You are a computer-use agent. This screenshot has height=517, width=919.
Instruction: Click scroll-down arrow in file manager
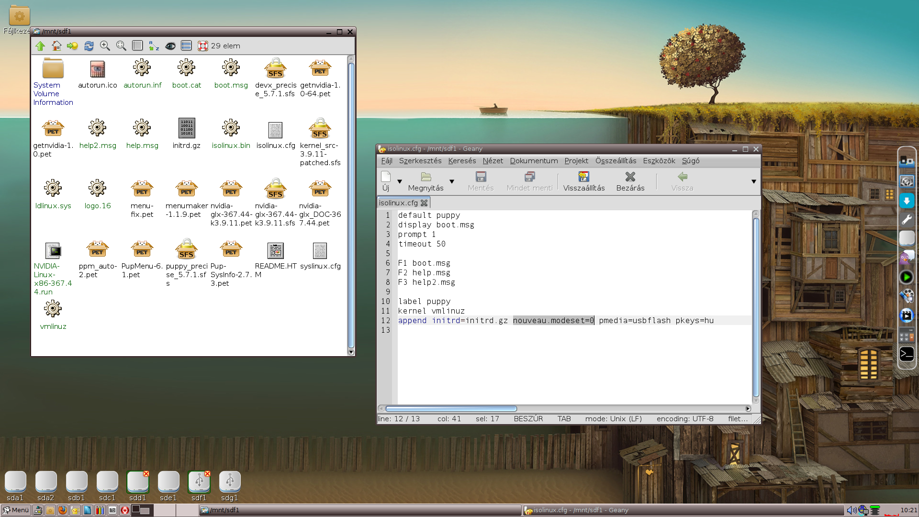tap(351, 352)
